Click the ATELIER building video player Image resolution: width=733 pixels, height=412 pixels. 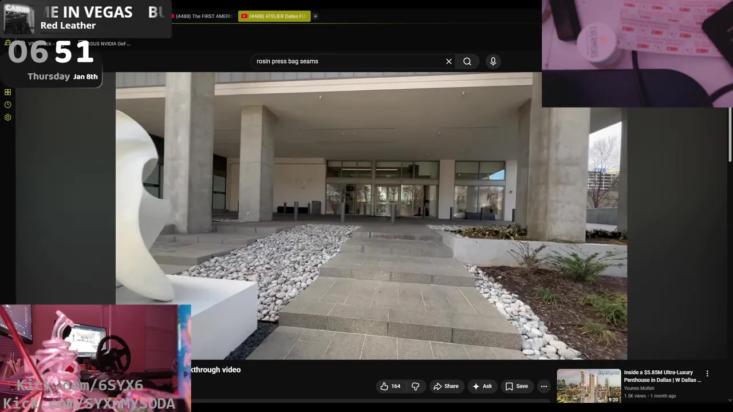[371, 216]
